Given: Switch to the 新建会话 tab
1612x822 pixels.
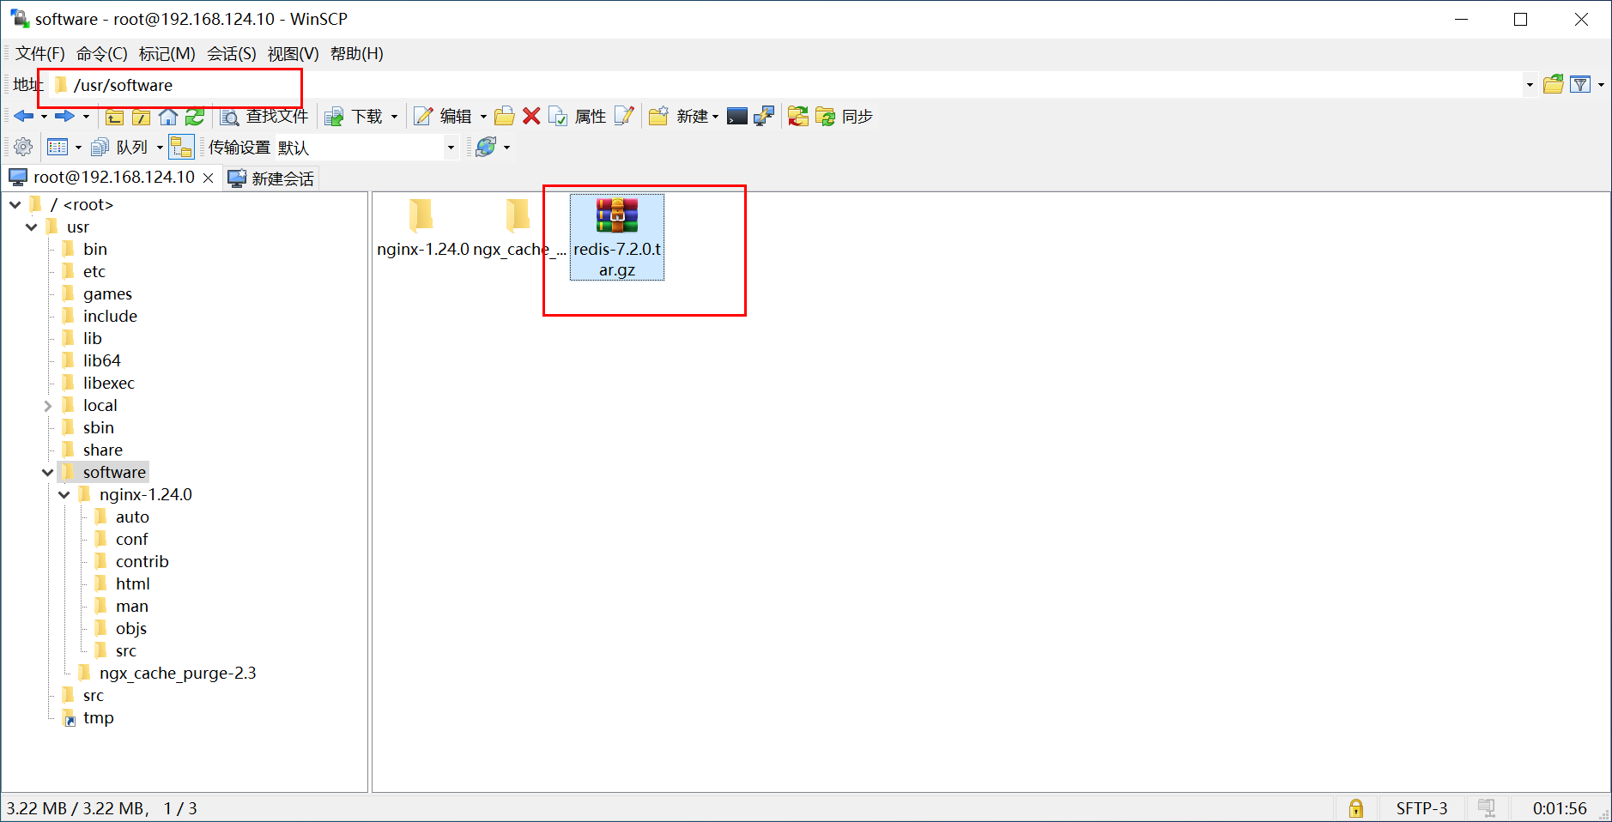Looking at the screenshot, I should click(x=270, y=177).
